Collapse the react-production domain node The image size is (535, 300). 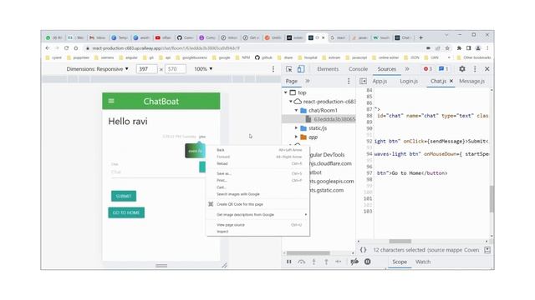[x=291, y=102]
